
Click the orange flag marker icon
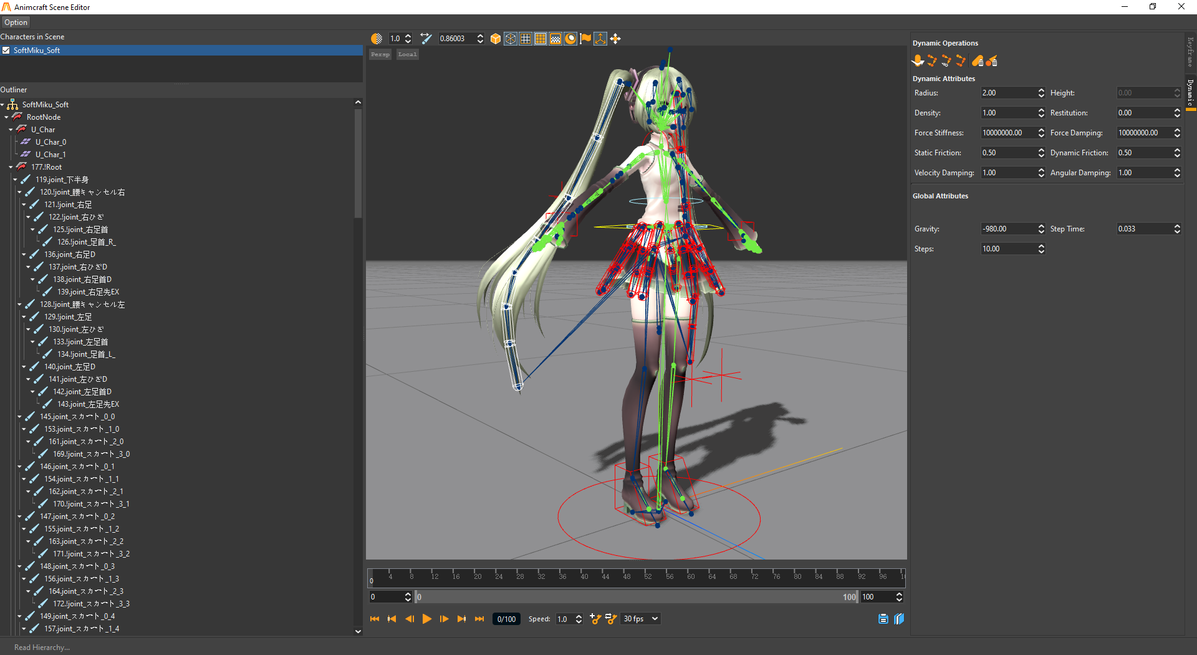585,39
